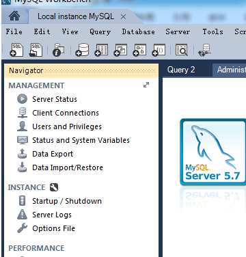The image size is (246, 257).
Task: Create a new schema icon
Action: pos(82,50)
